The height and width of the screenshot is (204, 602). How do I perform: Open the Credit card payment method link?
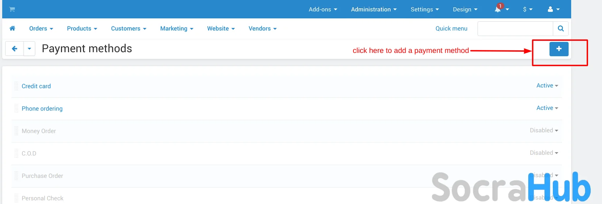[36, 86]
